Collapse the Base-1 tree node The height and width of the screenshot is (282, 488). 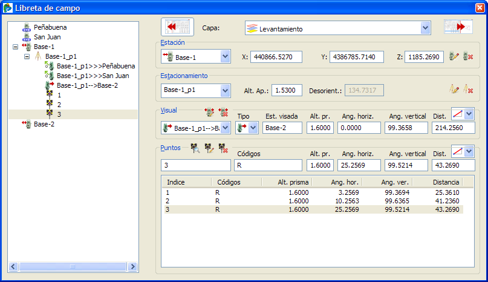[15, 47]
